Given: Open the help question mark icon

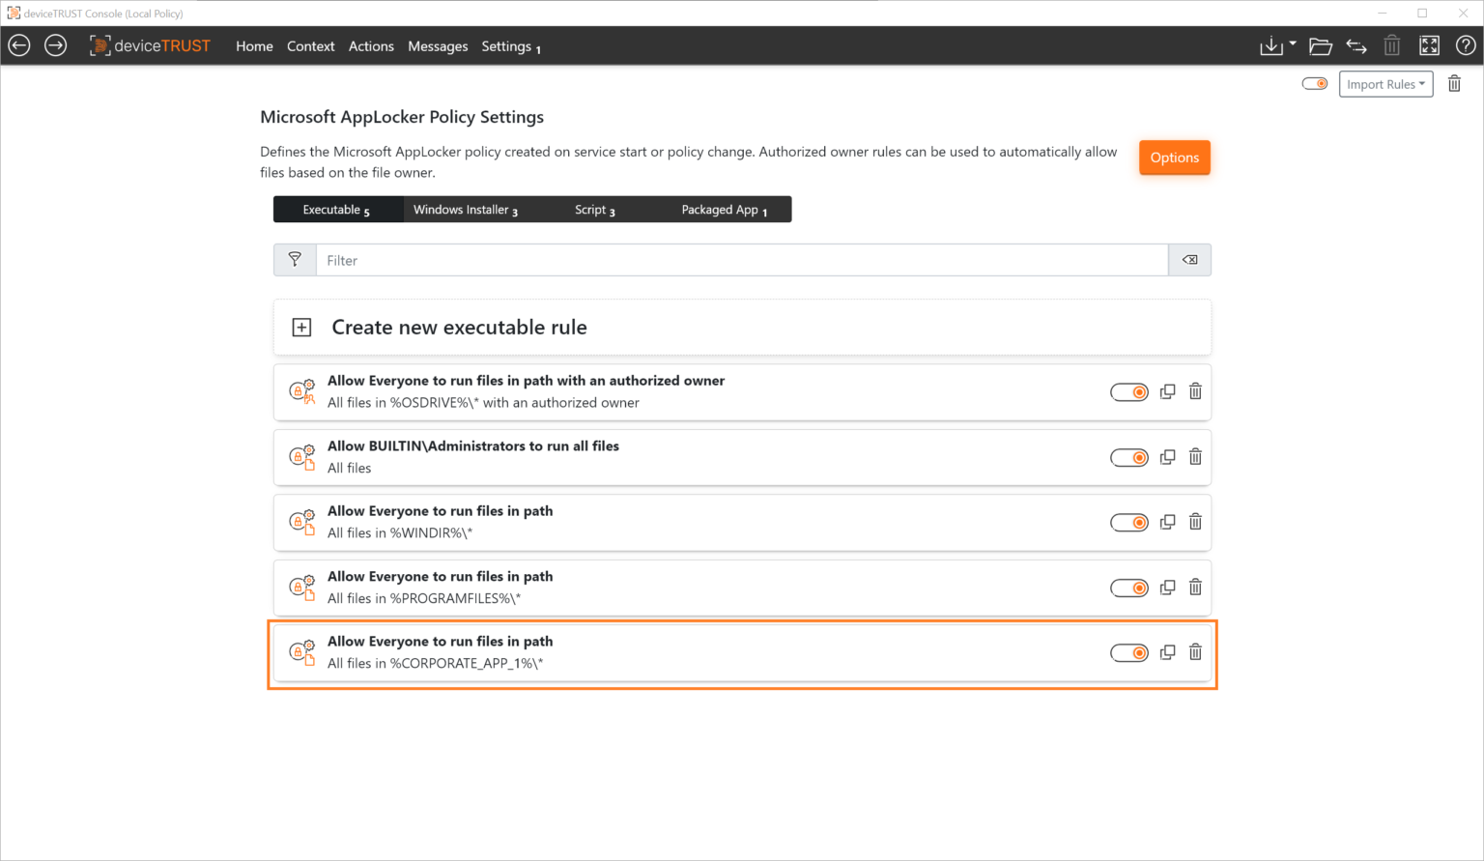Looking at the screenshot, I should 1465,44.
